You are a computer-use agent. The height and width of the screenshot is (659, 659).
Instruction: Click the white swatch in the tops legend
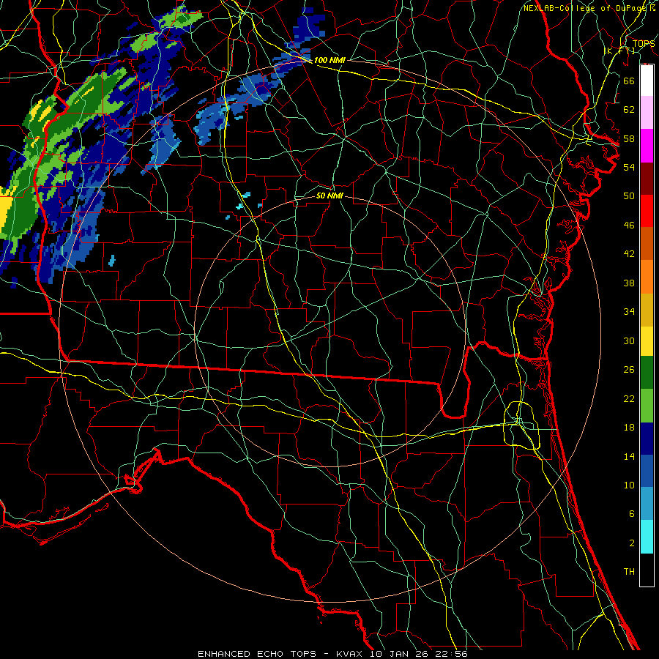647,81
